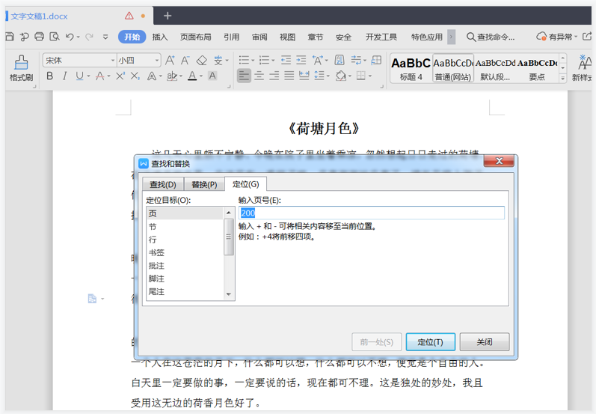This screenshot has width=596, height=414.
Task: Open the borders dropdown
Action: pyautogui.click(x=369, y=76)
